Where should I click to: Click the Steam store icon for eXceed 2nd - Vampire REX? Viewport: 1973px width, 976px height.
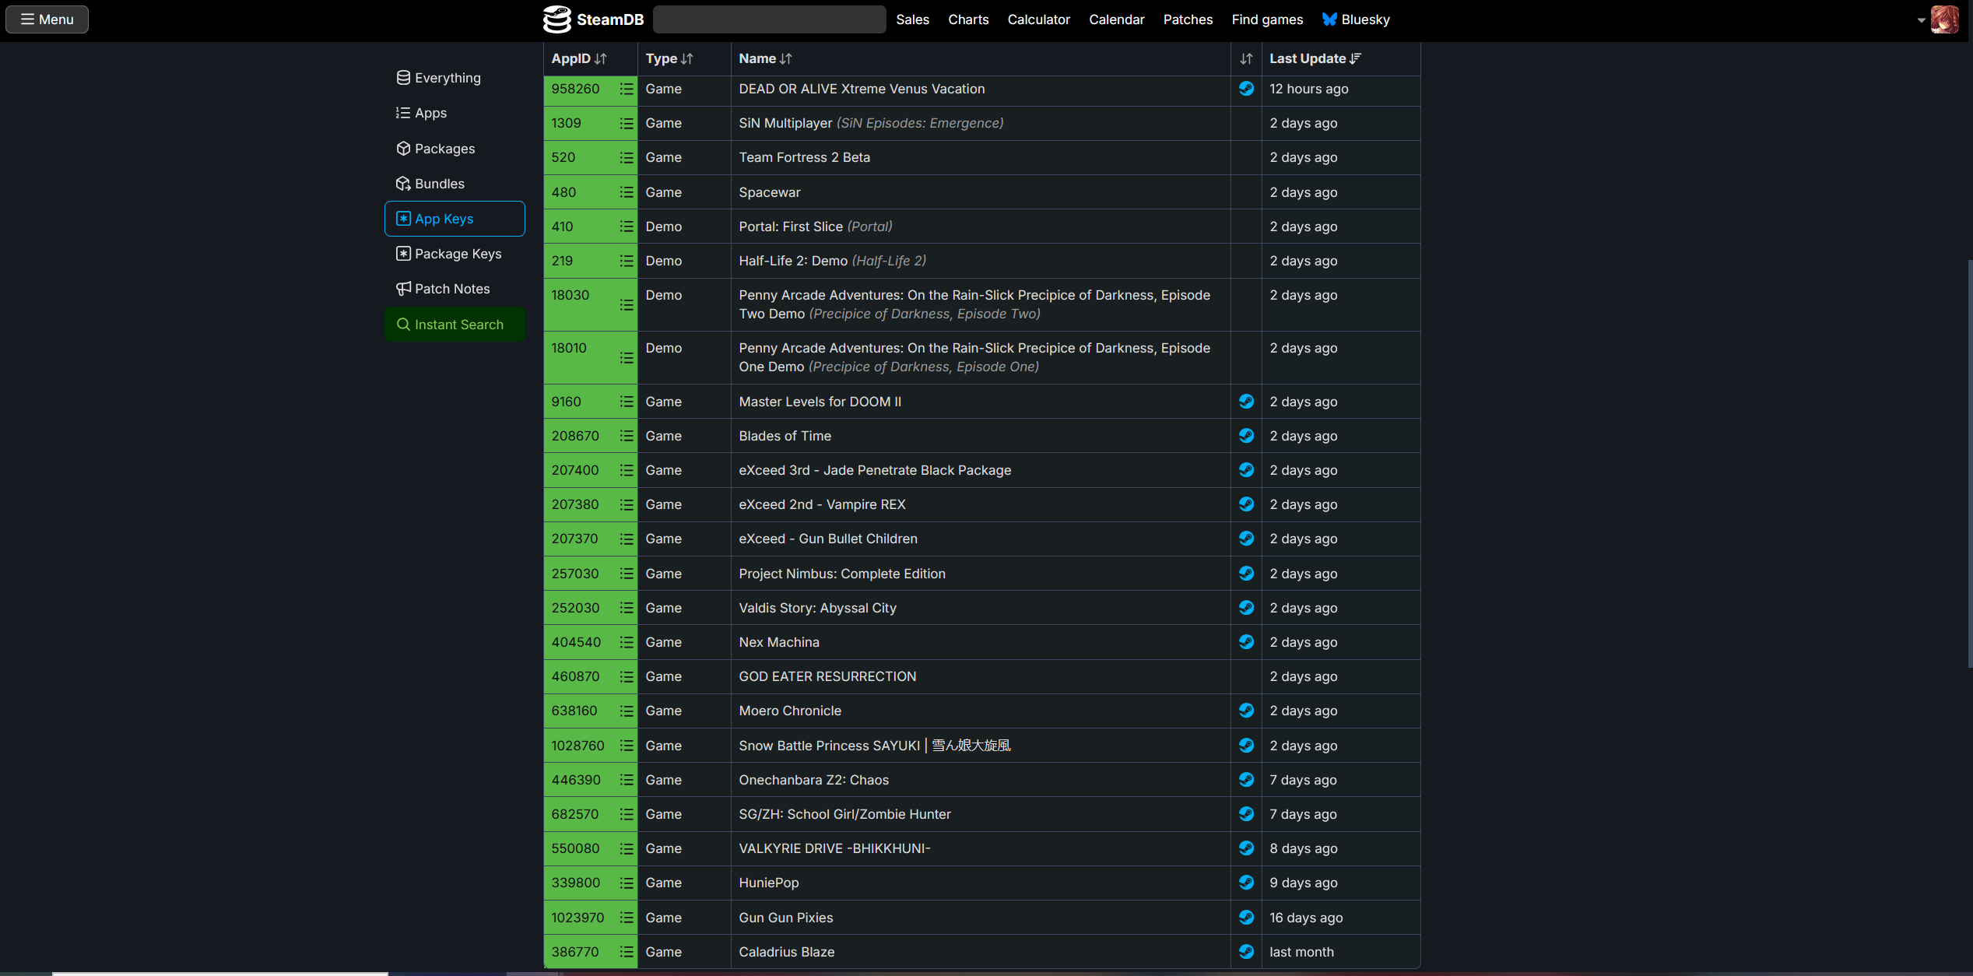[x=1246, y=504]
